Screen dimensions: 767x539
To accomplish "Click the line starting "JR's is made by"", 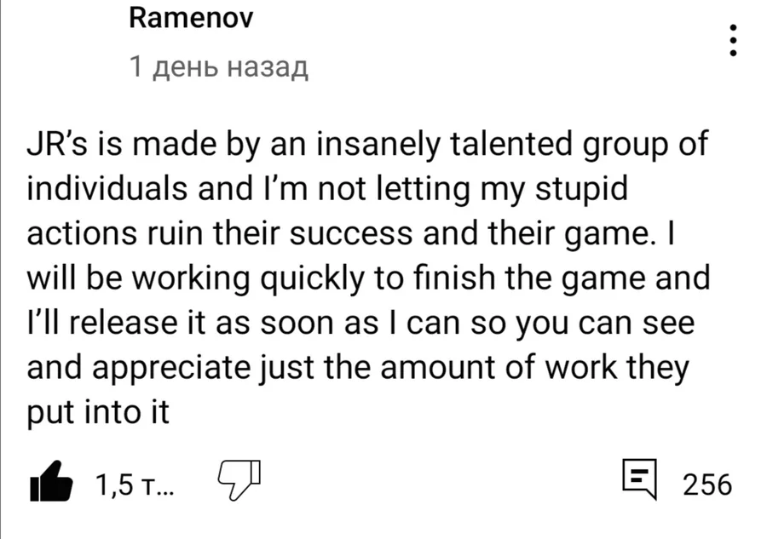I will click(367, 146).
